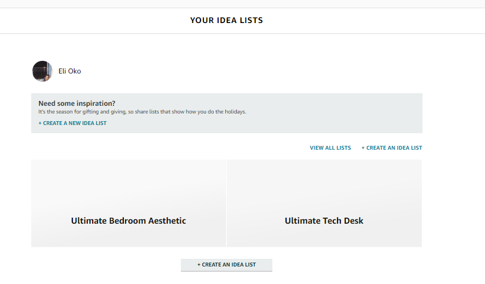Open the Eli Oko profile name
The height and width of the screenshot is (284, 485).
(x=70, y=71)
